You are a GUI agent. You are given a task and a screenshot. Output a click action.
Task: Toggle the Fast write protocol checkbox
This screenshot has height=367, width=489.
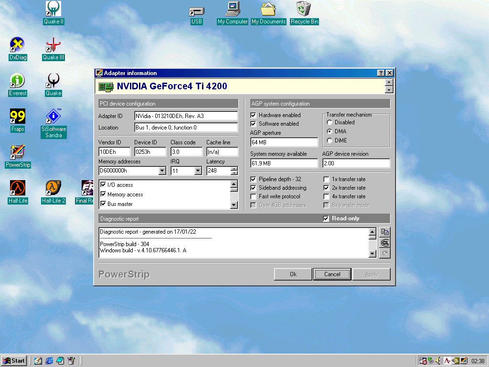point(254,196)
